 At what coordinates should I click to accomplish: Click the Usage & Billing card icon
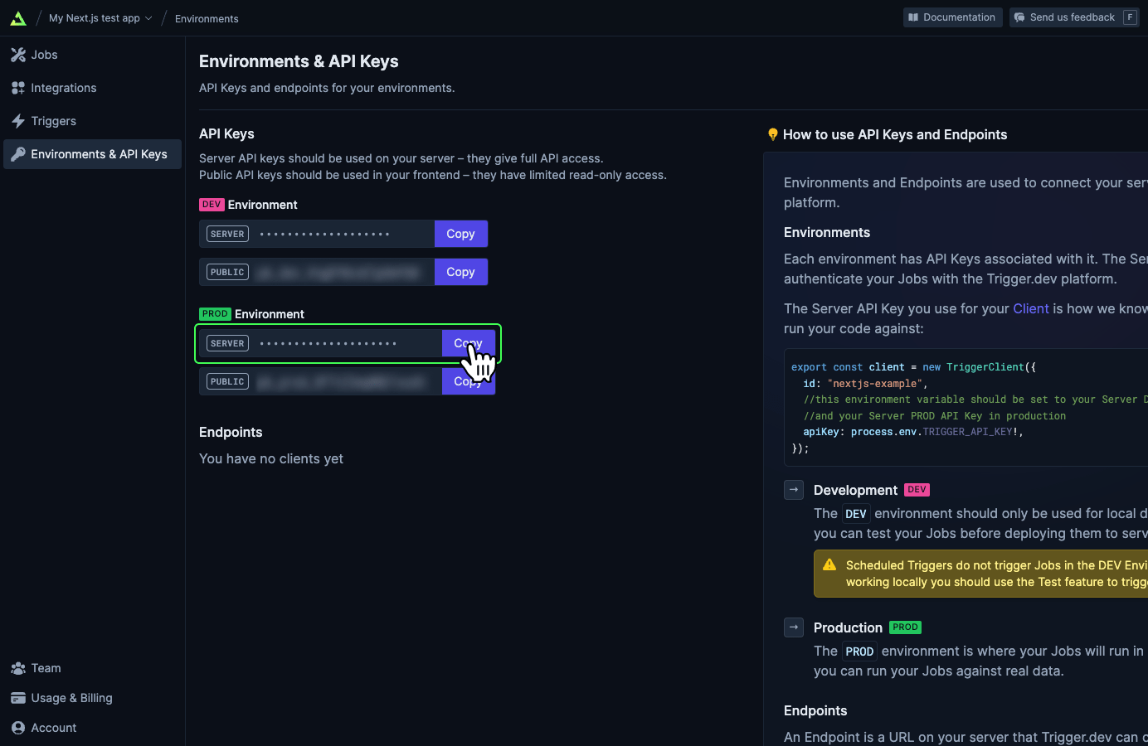(x=18, y=698)
